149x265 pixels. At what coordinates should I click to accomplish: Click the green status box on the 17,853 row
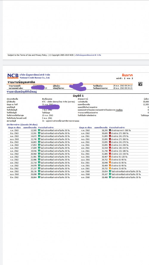click(x=39, y=145)
